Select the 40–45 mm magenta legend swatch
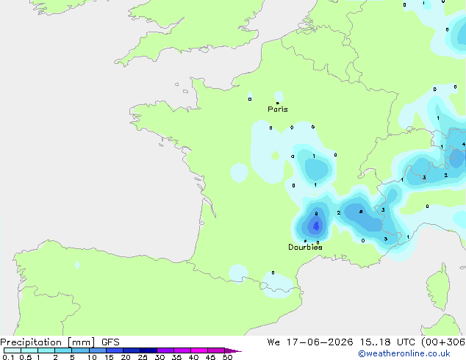 pos(199,350)
